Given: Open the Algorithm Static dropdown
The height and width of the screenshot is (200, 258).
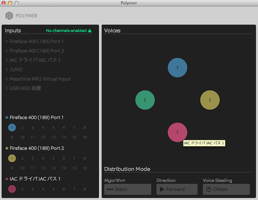Looking at the screenshot, I should pyautogui.click(x=128, y=189).
